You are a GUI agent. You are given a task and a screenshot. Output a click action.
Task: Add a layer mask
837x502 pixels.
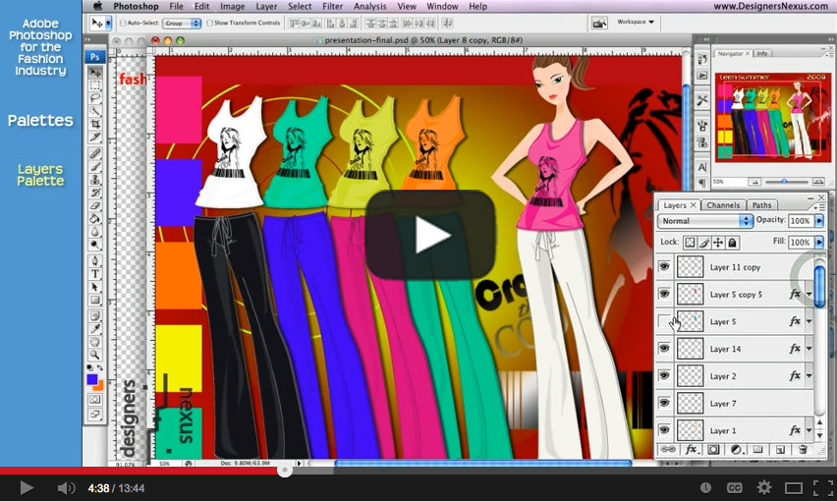coord(713,450)
